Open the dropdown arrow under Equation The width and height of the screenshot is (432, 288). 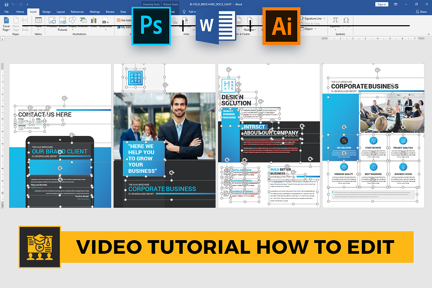[335, 30]
